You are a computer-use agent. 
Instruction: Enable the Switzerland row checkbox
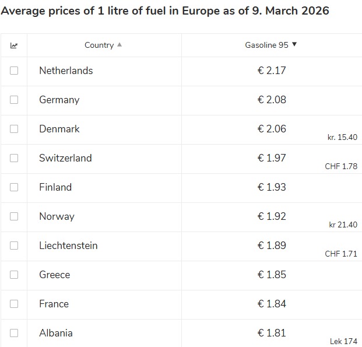[14, 158]
